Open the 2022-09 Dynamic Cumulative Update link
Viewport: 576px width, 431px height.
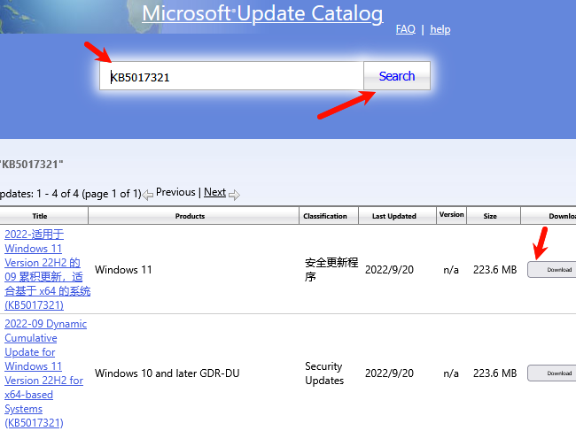(45, 373)
